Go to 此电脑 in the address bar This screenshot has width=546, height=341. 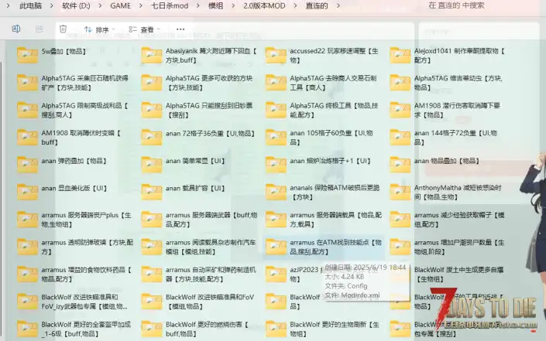[x=31, y=6]
